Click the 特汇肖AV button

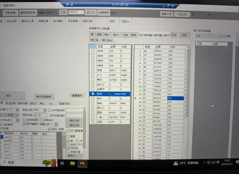[107, 40]
